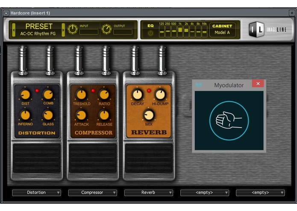Click the INPUT gain knob
The height and width of the screenshot is (211, 297).
tap(73, 29)
